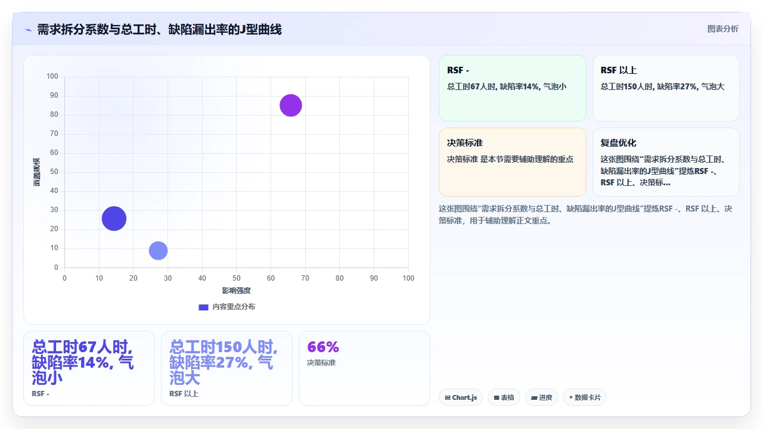Image resolution: width=763 pixels, height=429 pixels.
Task: Click the chart title heading text
Action: click(159, 29)
